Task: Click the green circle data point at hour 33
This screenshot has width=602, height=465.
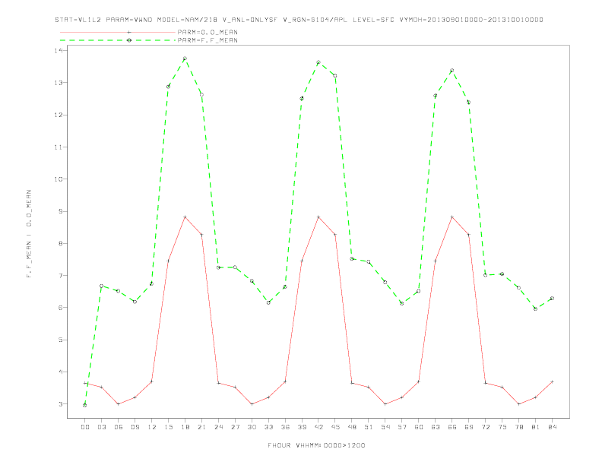Action: pos(268,302)
